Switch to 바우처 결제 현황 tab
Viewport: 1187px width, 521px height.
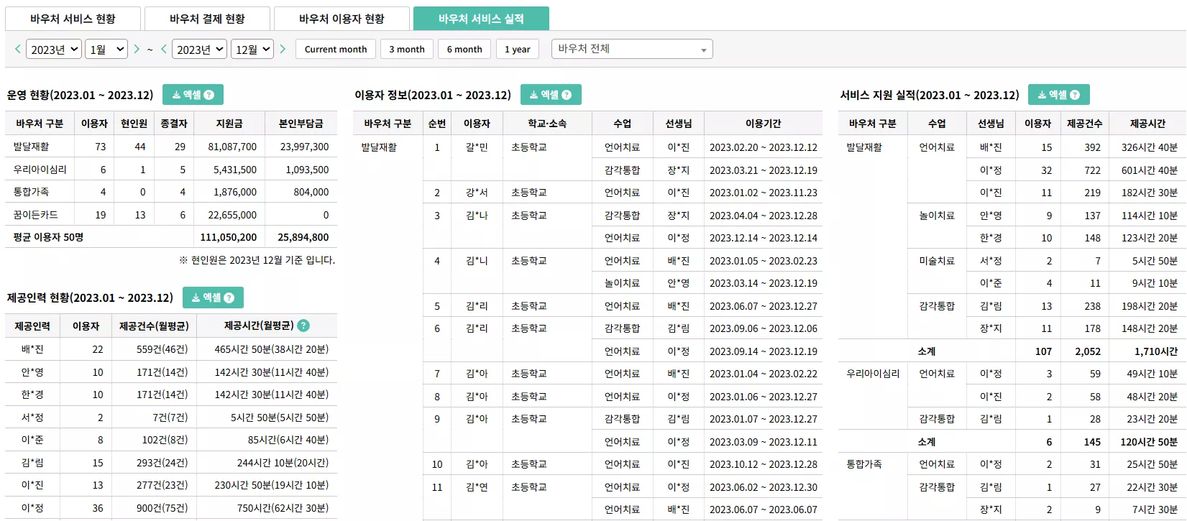[x=207, y=19]
